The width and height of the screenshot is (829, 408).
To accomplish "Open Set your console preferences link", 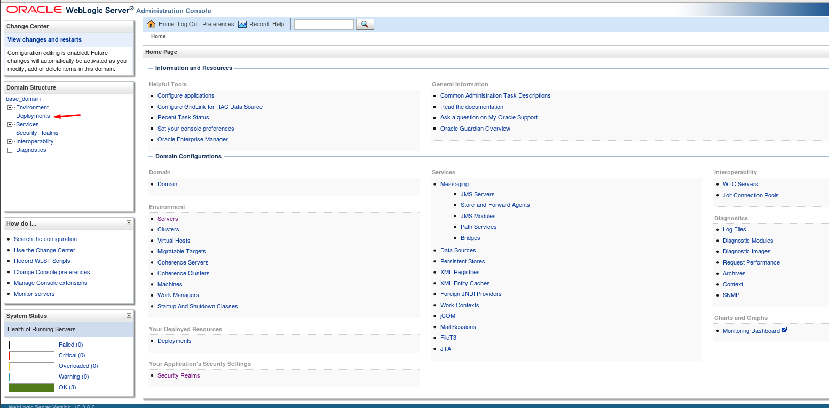I will [196, 129].
